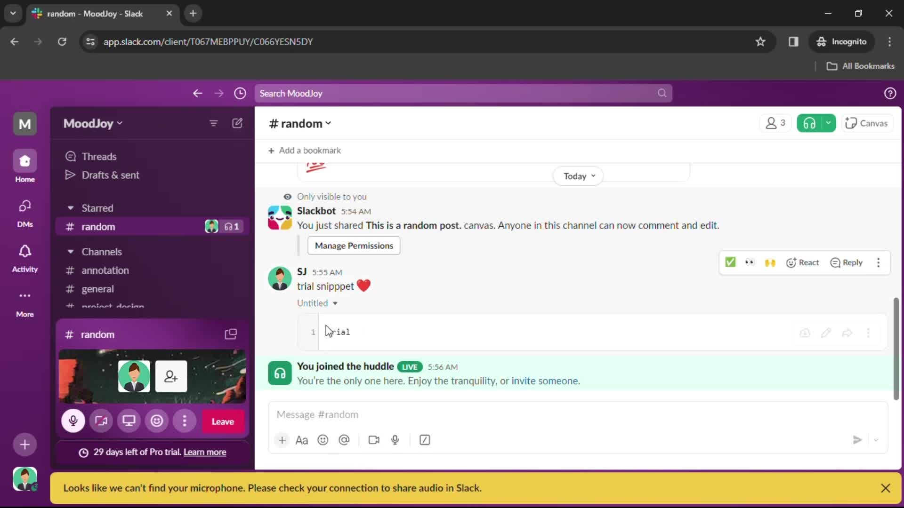
Task: Click the microphone toggle in huddle
Action: [x=73, y=422]
